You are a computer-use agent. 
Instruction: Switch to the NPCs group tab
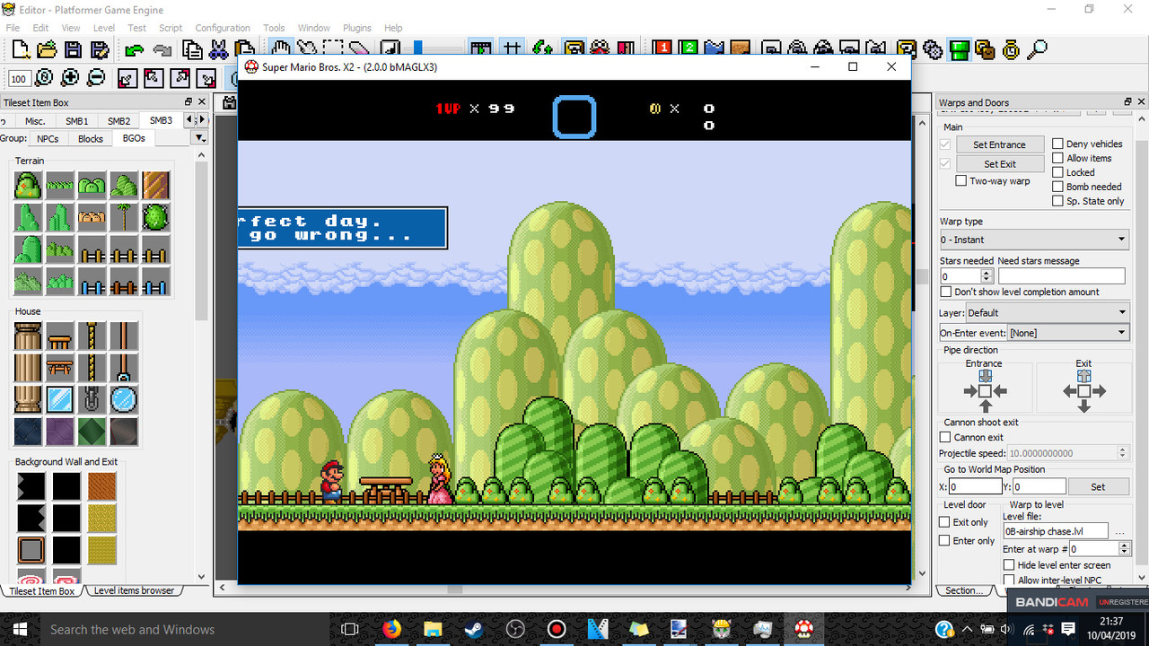[48, 138]
